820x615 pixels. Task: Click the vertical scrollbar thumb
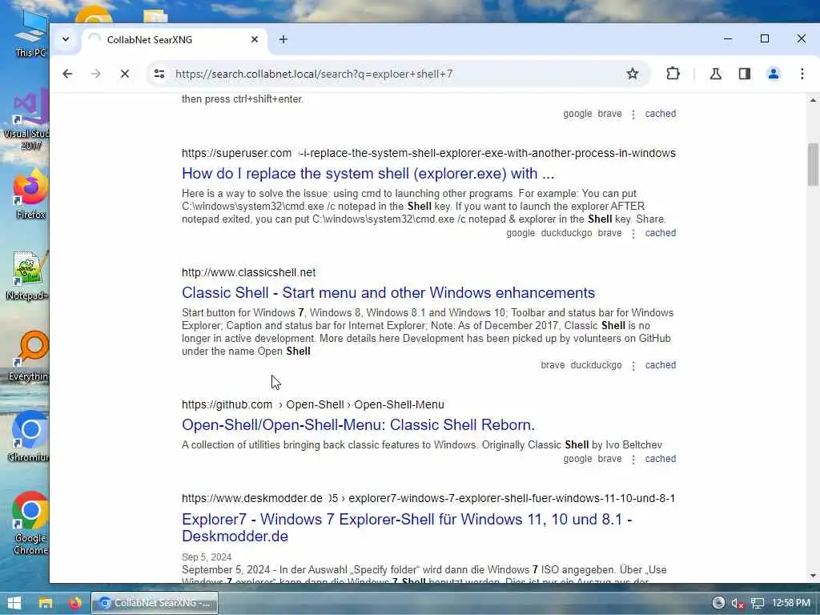[x=813, y=164]
